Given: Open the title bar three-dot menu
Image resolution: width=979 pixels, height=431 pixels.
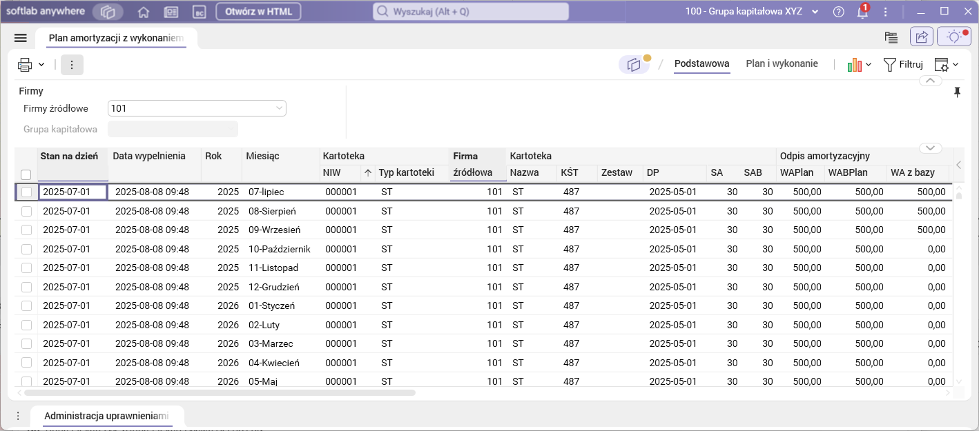Looking at the screenshot, I should coord(886,12).
